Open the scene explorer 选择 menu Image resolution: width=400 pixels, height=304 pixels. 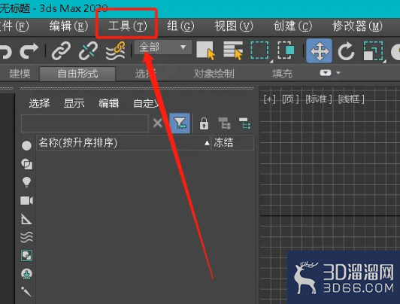pyautogui.click(x=39, y=103)
